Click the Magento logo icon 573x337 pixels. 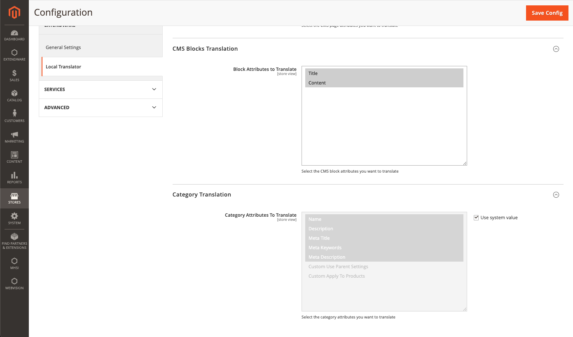pyautogui.click(x=14, y=13)
